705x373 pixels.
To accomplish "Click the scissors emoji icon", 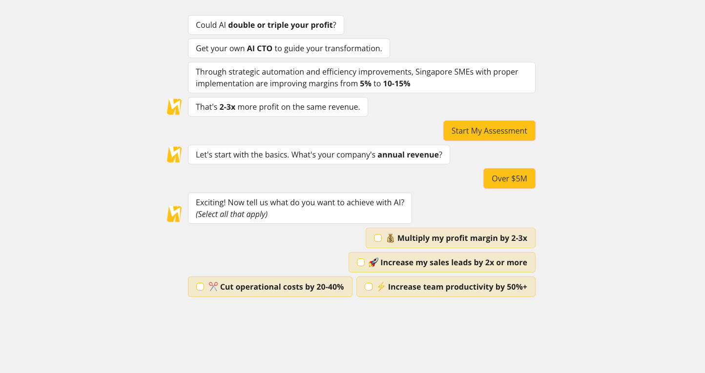I will coord(213,287).
